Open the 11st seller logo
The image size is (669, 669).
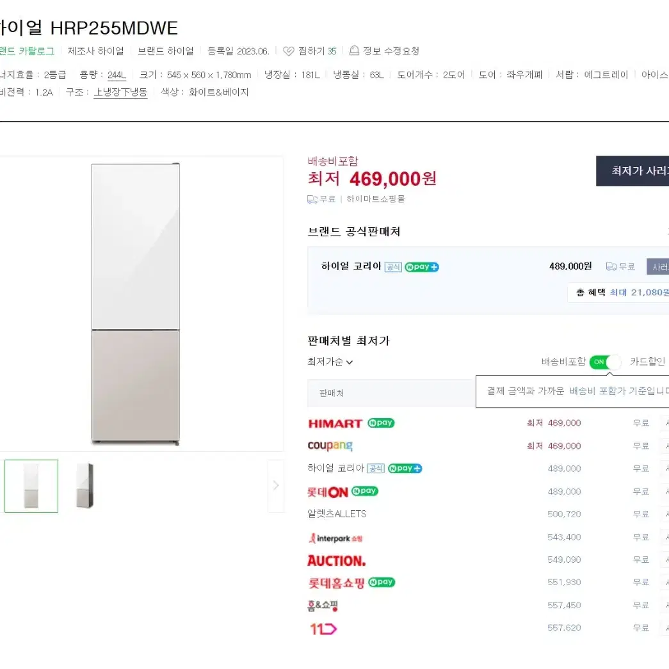(323, 629)
